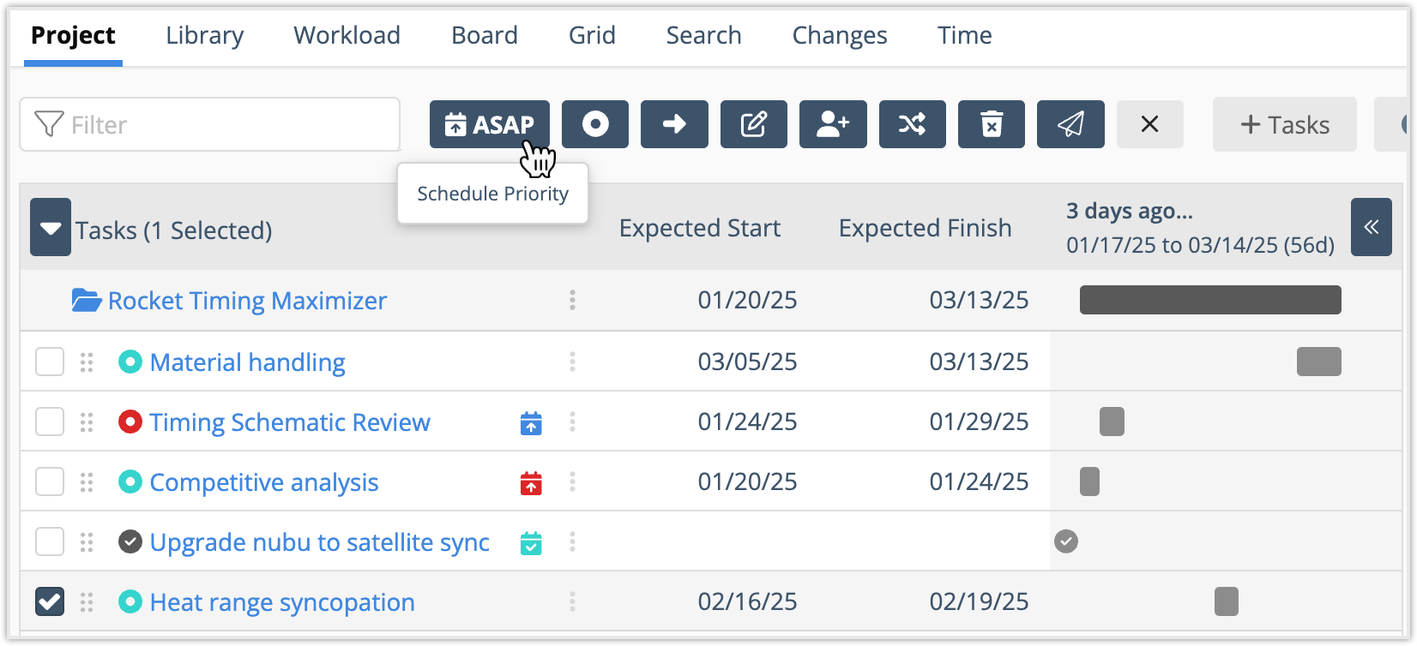Click the shuffle arrows toolbar icon
Image resolution: width=1417 pixels, height=646 pixels.
(x=912, y=125)
